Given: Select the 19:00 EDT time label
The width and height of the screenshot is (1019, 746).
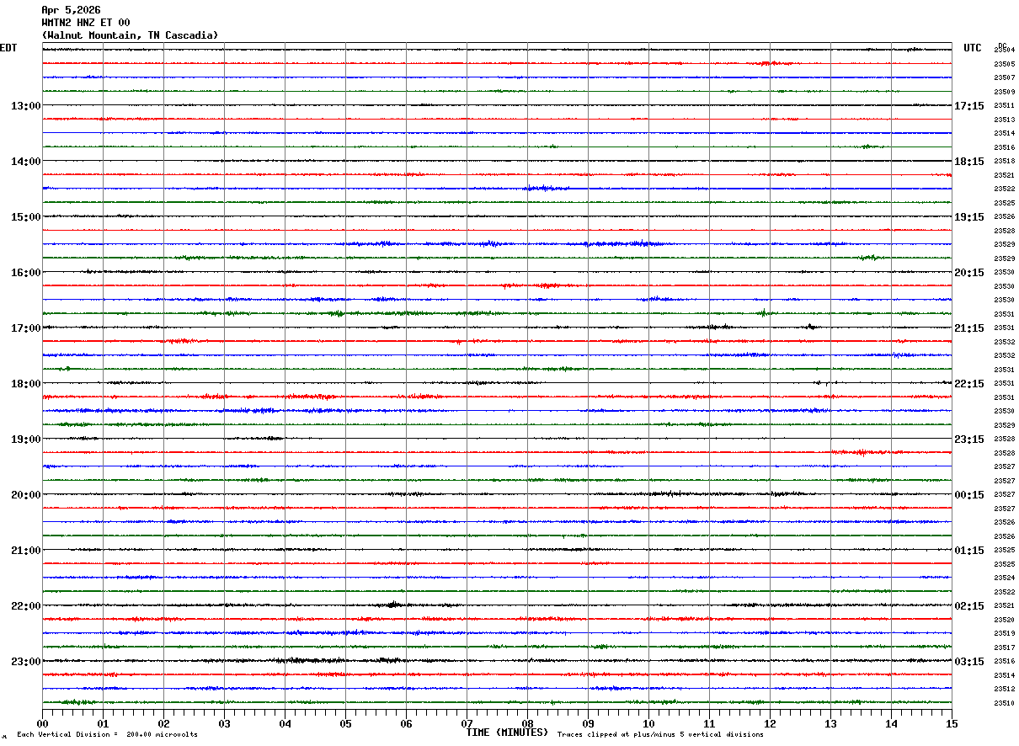Looking at the screenshot, I should pyautogui.click(x=25, y=440).
